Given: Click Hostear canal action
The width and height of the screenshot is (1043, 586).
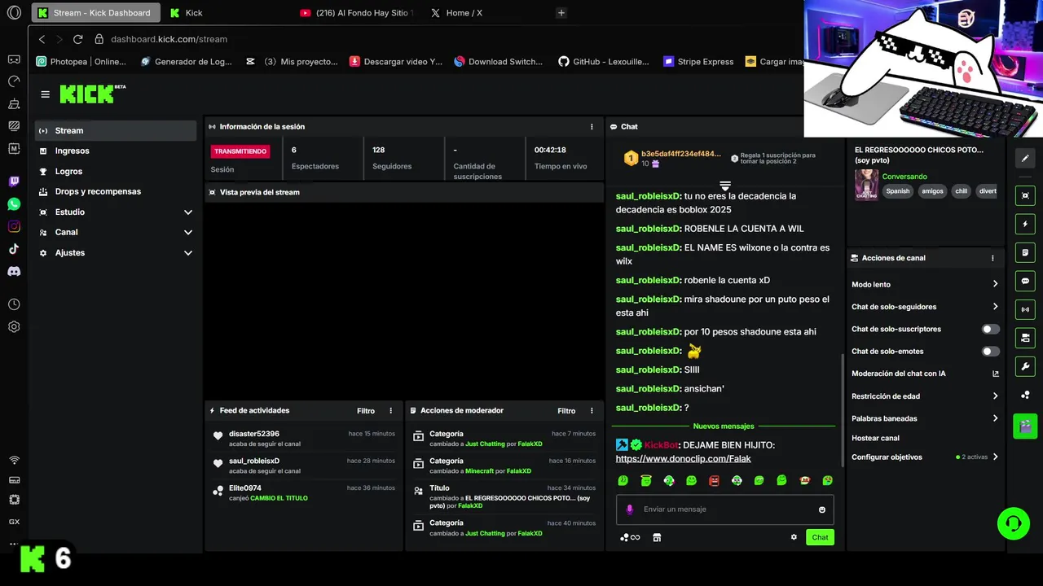Looking at the screenshot, I should click(x=875, y=438).
